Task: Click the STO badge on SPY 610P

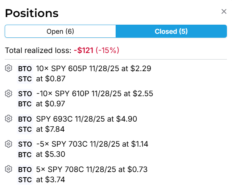Action: pos(25,94)
